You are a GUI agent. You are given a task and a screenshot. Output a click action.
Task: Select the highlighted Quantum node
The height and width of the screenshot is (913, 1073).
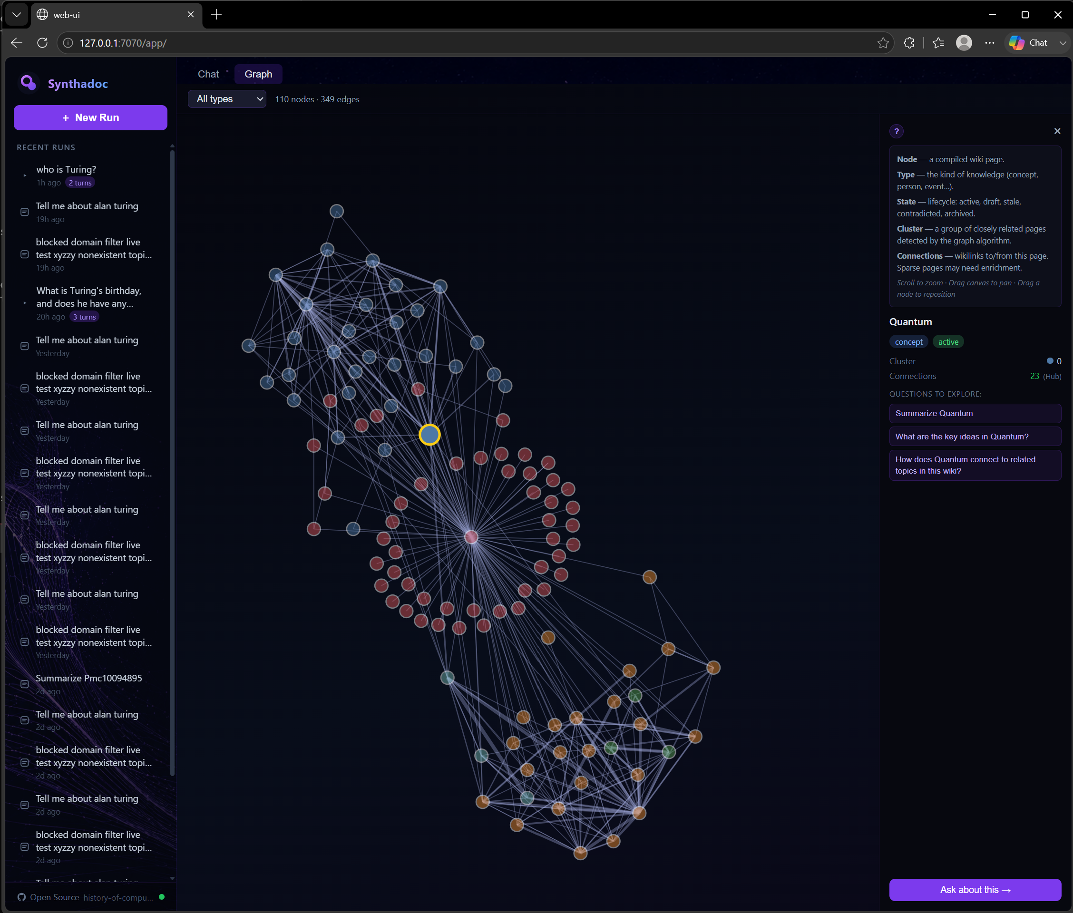tap(429, 435)
